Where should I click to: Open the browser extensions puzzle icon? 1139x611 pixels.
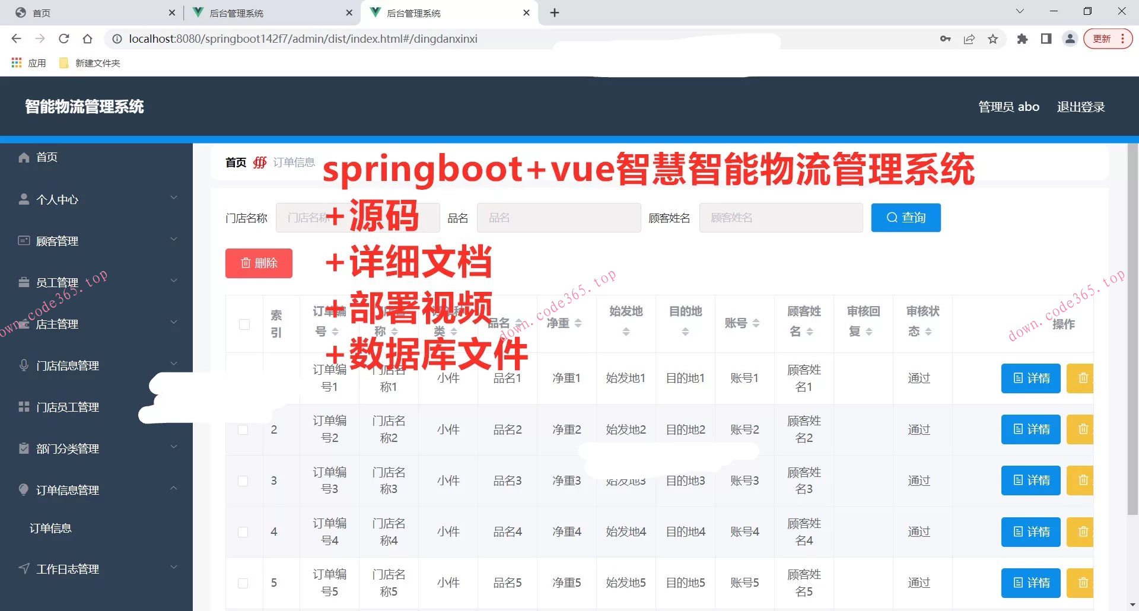[x=1022, y=39]
